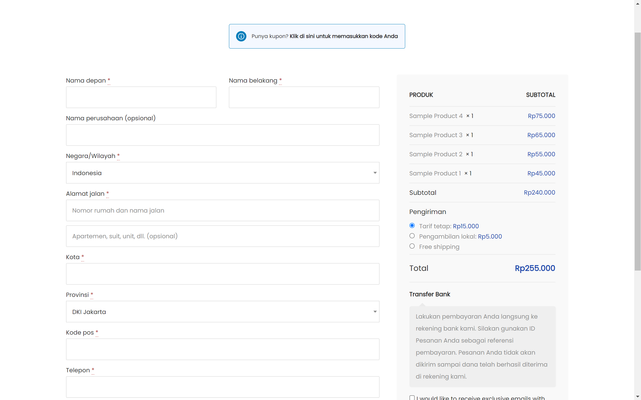Click scrollbar down arrow at bottom right
Screen dimensions: 641x400
click(x=637, y=397)
